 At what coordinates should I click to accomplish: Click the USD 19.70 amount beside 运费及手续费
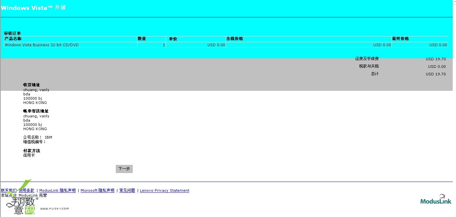[436, 59]
